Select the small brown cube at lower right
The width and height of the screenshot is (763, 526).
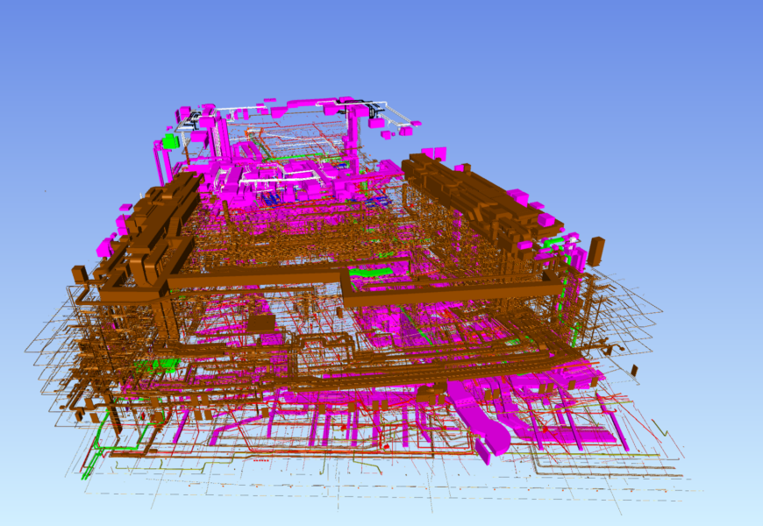pos(633,371)
